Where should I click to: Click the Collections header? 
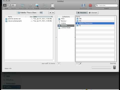click(66, 17)
